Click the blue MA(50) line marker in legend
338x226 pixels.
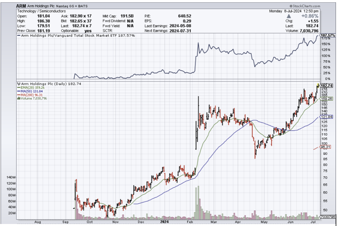coord(19,91)
